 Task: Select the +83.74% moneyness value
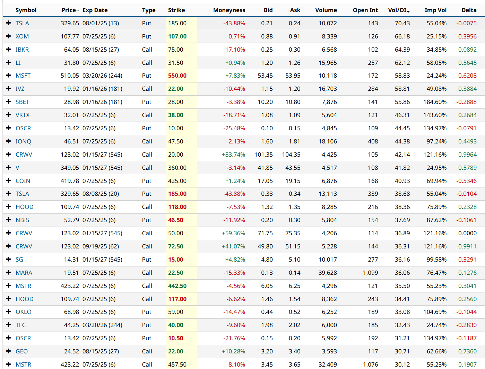(233, 155)
